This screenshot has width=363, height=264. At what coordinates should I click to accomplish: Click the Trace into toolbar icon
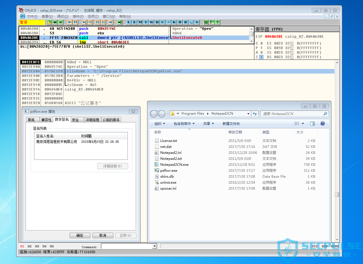[97, 22]
